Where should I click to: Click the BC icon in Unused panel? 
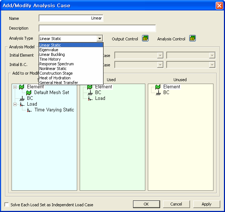[x=158, y=93]
